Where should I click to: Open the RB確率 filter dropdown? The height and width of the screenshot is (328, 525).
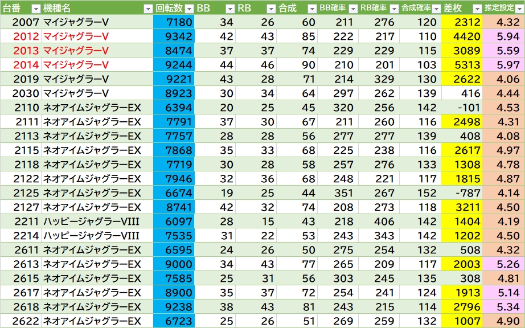[x=393, y=9]
